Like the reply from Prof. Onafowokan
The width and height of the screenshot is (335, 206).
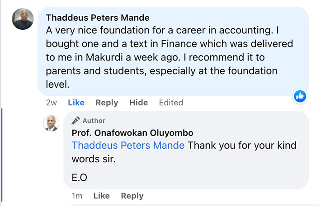[101, 196]
